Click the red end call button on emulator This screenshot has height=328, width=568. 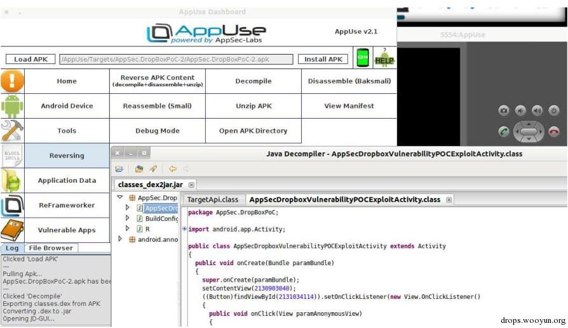(x=554, y=131)
